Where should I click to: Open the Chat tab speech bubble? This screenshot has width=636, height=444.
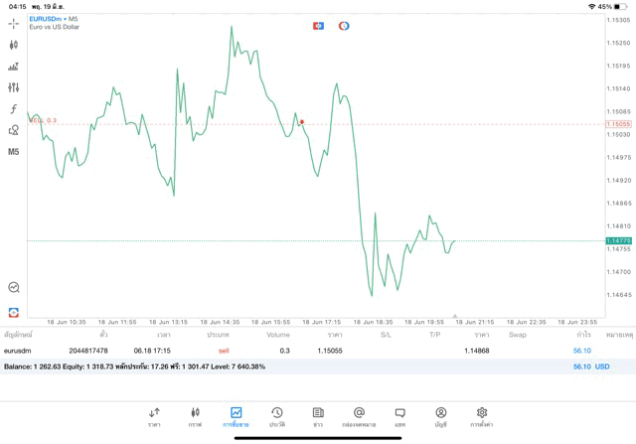399,416
